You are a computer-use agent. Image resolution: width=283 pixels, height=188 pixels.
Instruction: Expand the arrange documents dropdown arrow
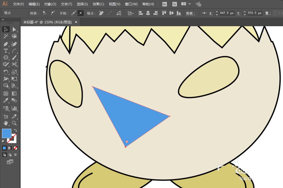pos(190,4)
